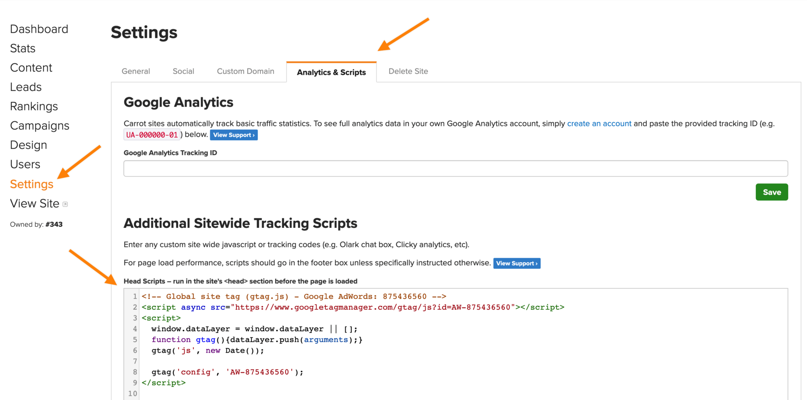This screenshot has width=807, height=400.
Task: Open the Content section
Action: coord(31,68)
